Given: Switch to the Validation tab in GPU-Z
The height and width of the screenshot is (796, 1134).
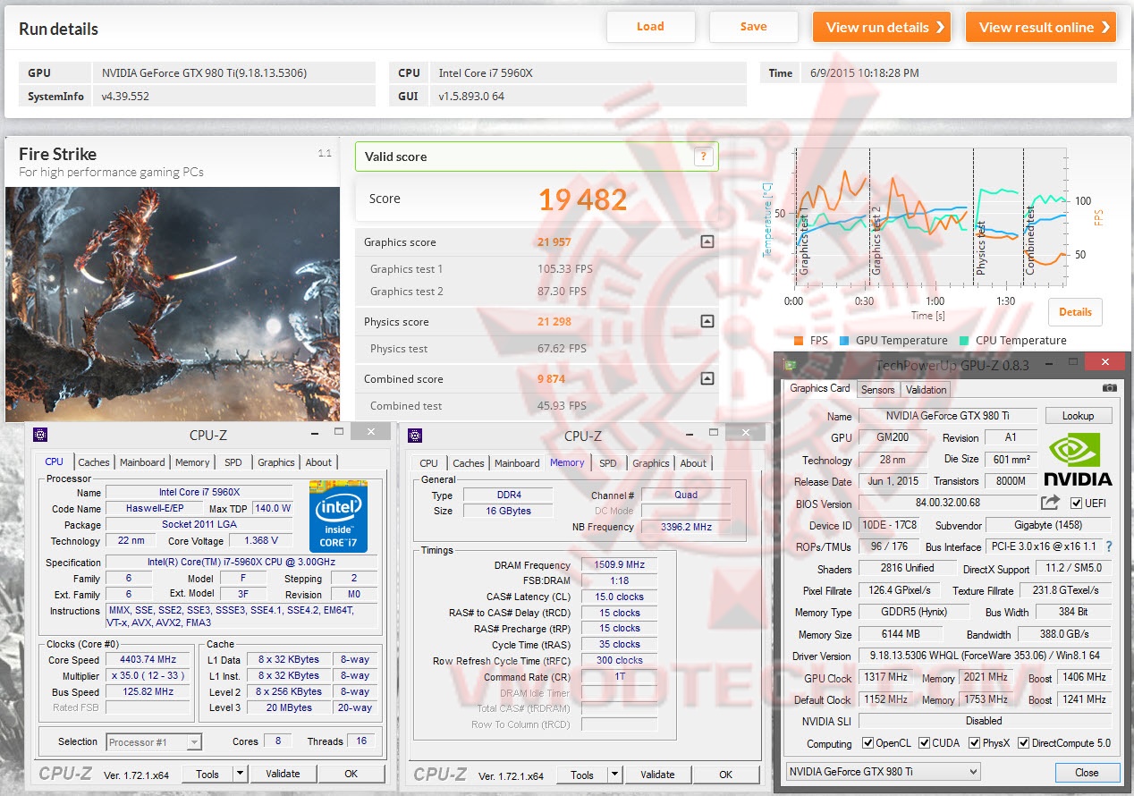Looking at the screenshot, I should click(926, 389).
